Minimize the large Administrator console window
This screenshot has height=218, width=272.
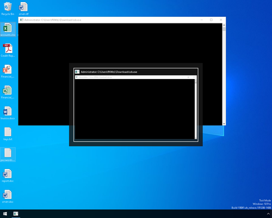(x=202, y=20)
